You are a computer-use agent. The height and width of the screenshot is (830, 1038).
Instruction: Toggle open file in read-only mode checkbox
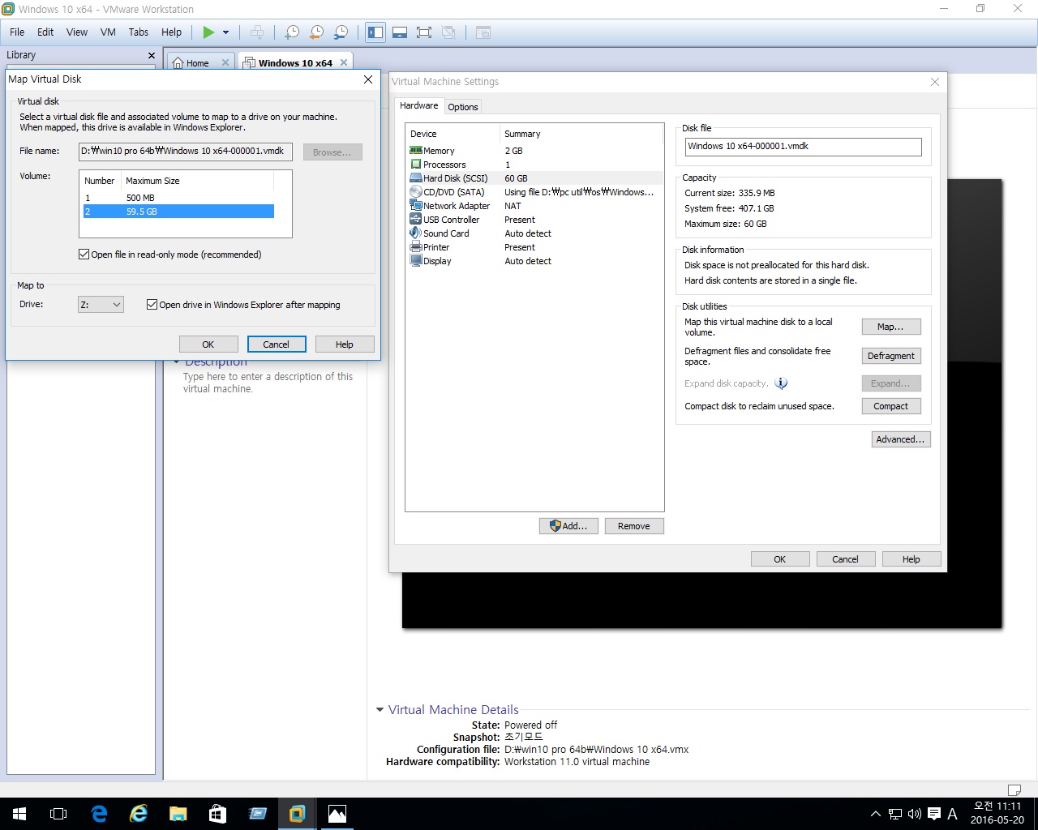coord(84,255)
